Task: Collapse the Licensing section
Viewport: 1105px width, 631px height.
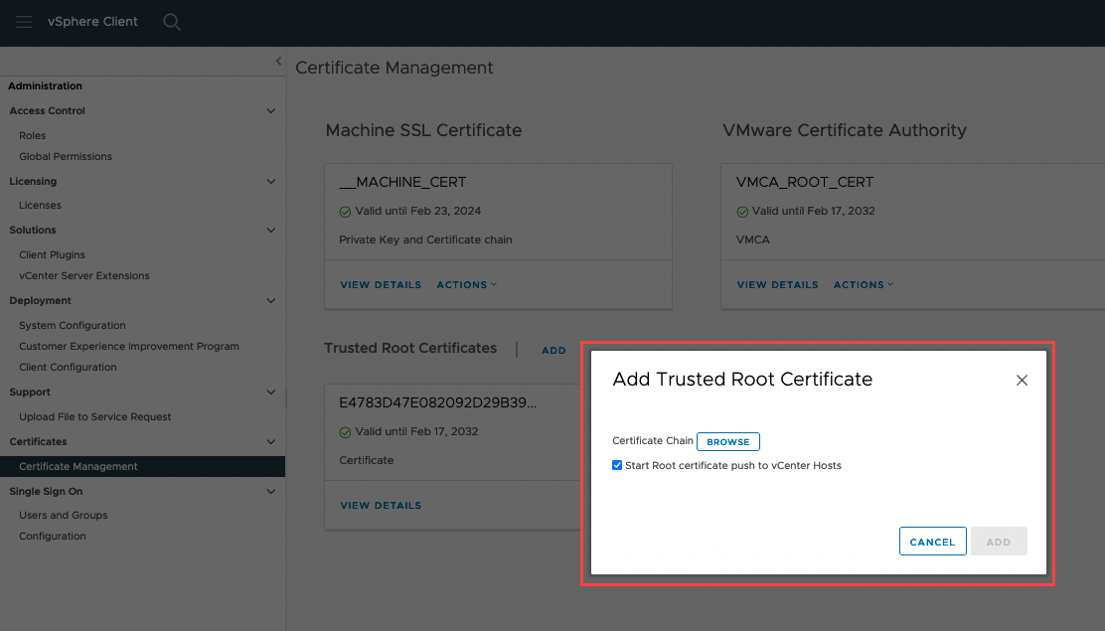Action: 271,182
